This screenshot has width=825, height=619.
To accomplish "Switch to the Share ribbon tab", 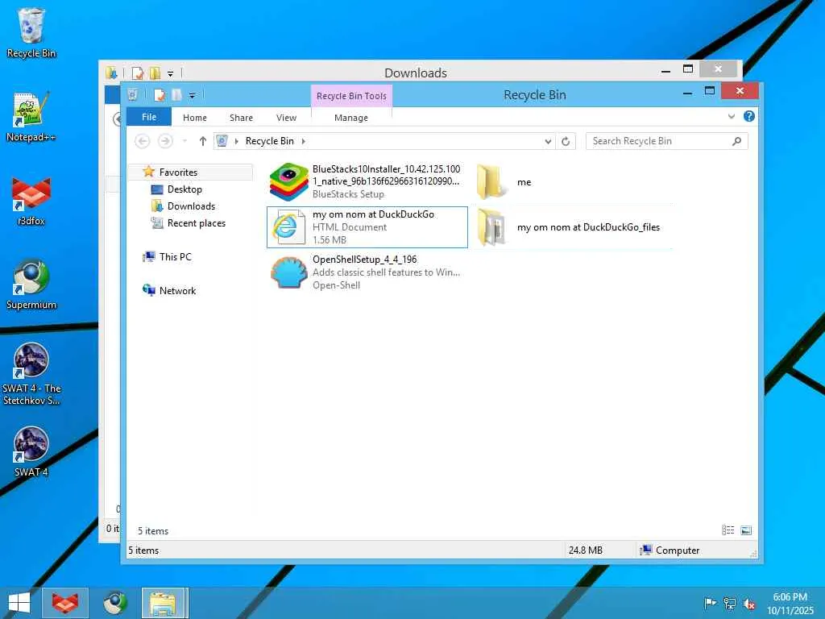I will [x=241, y=118].
